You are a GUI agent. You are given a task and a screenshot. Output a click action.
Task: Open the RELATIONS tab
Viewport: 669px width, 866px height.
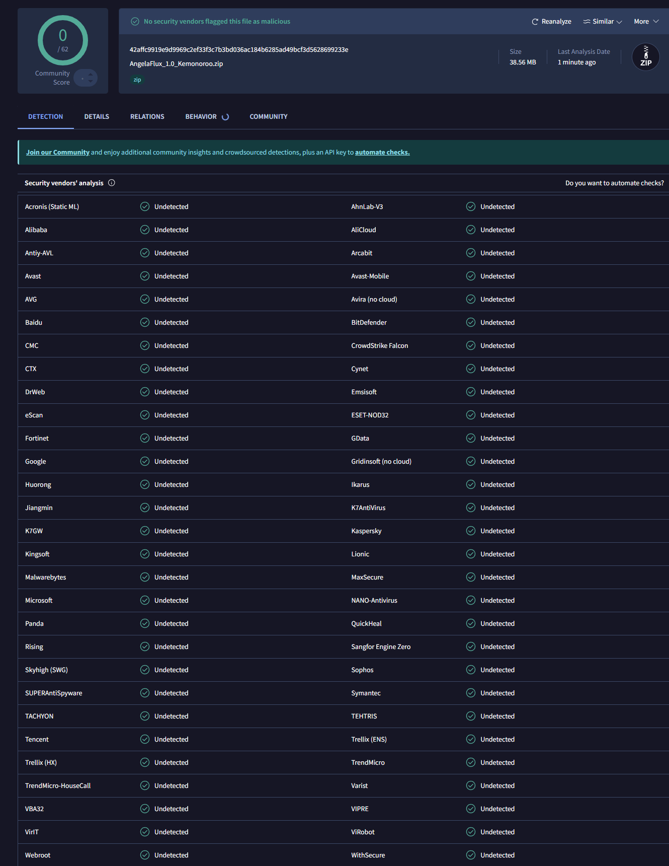click(147, 117)
